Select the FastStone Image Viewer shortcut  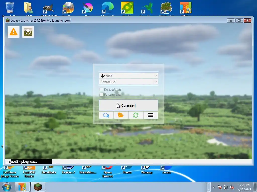coord(10,172)
